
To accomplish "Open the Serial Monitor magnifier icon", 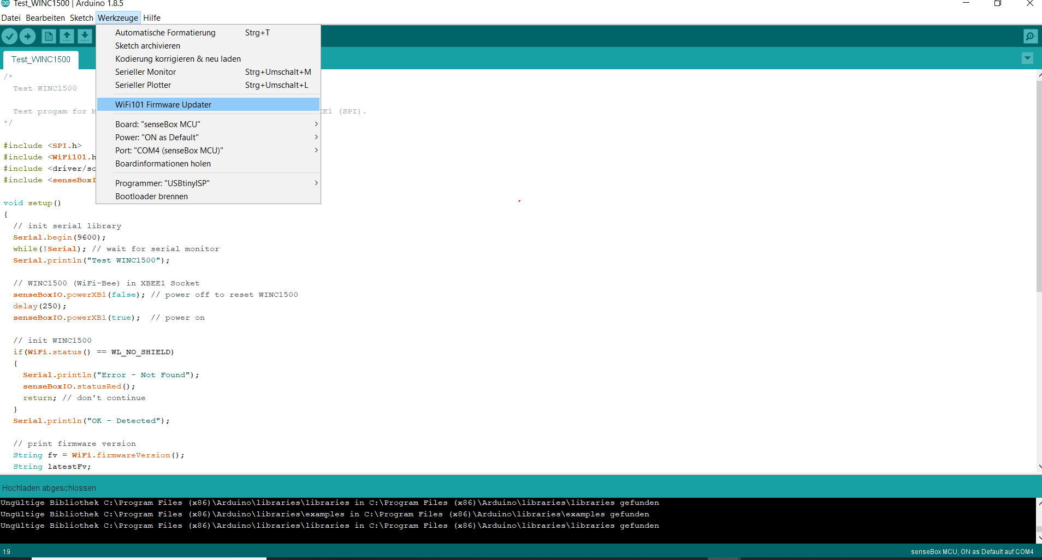I will pos(1030,37).
